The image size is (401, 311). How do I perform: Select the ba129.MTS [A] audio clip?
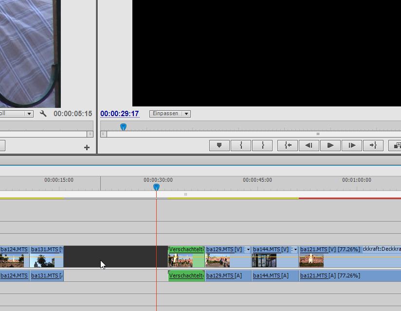pyautogui.click(x=228, y=276)
